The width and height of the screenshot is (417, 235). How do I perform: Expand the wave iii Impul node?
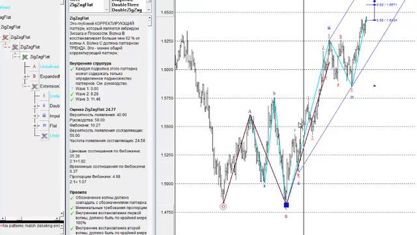tap(35, 116)
